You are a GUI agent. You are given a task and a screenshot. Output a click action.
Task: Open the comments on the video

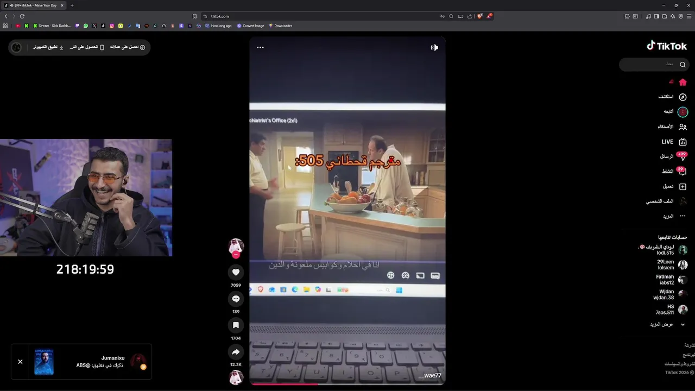click(236, 299)
